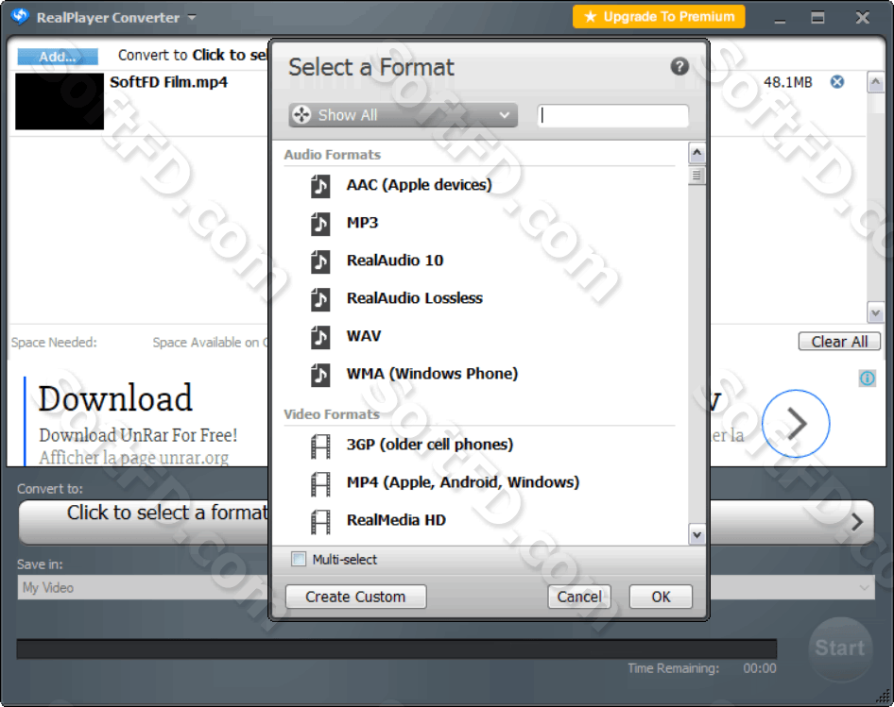The image size is (894, 707).
Task: Click the file list scroll up arrow
Action: [x=875, y=83]
